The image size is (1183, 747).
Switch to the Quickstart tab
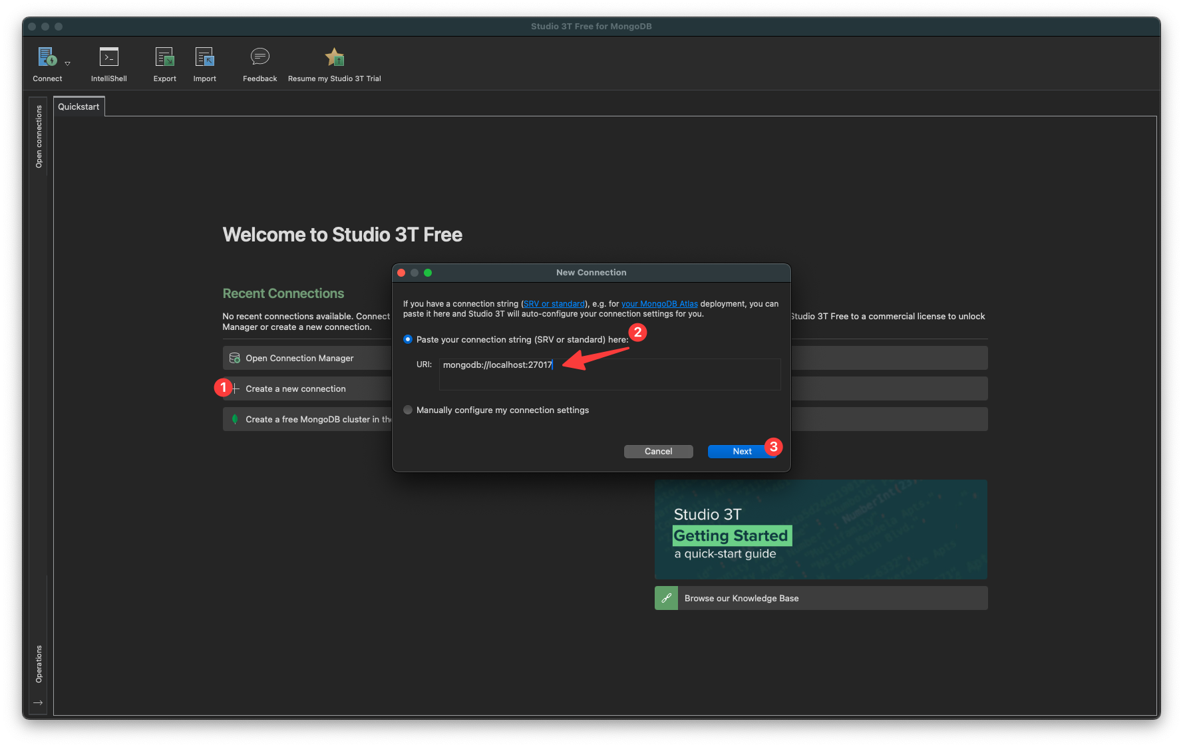[x=79, y=106]
